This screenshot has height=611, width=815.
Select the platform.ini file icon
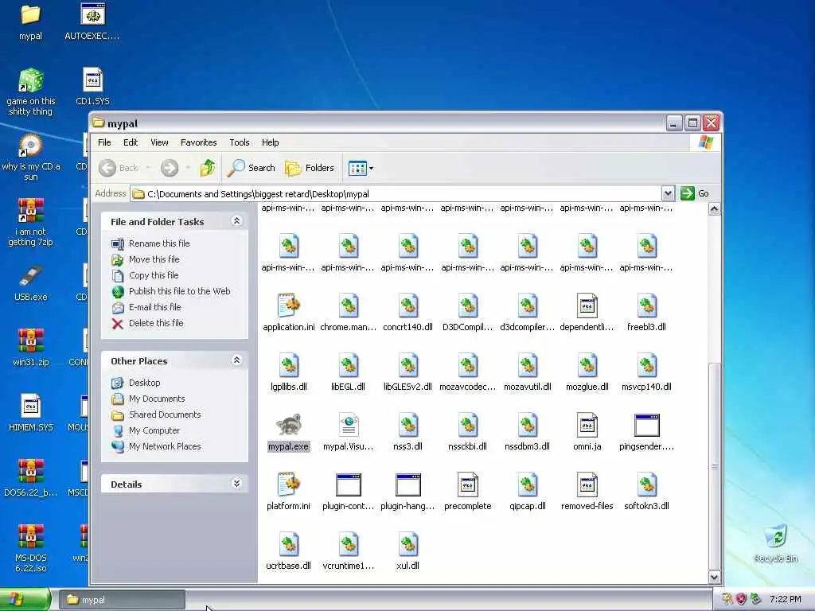[x=288, y=485]
